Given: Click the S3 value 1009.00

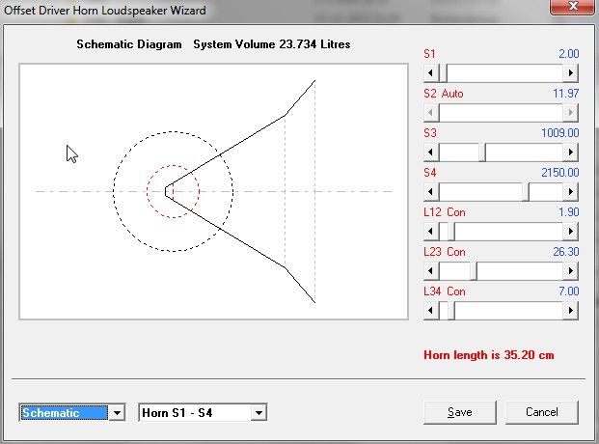Looking at the screenshot, I should click(560, 133).
